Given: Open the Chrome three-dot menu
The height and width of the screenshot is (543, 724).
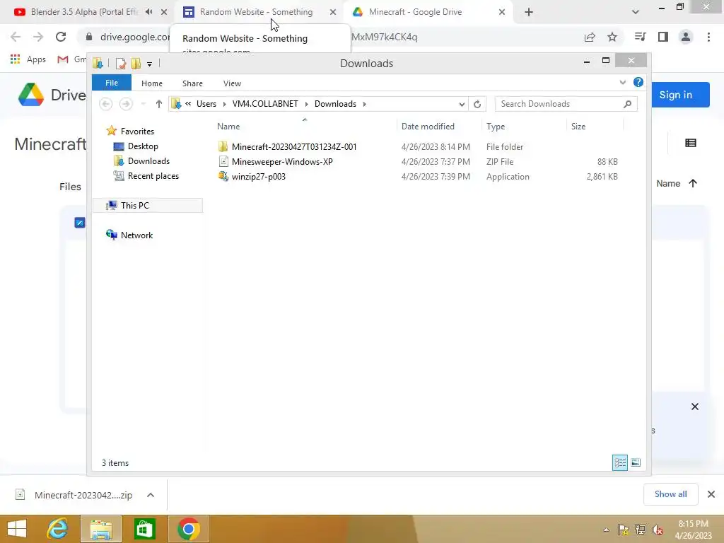Looking at the screenshot, I should pos(708,37).
